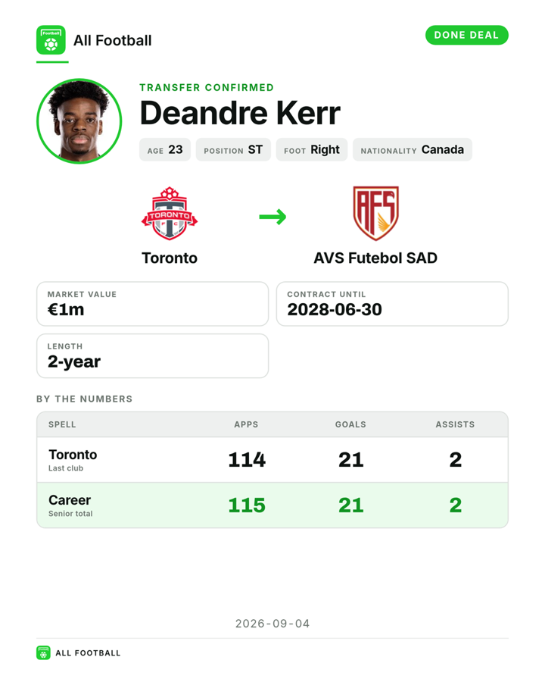Click the green transfer arrow icon
Screen dimensions: 545x682
coord(272,217)
